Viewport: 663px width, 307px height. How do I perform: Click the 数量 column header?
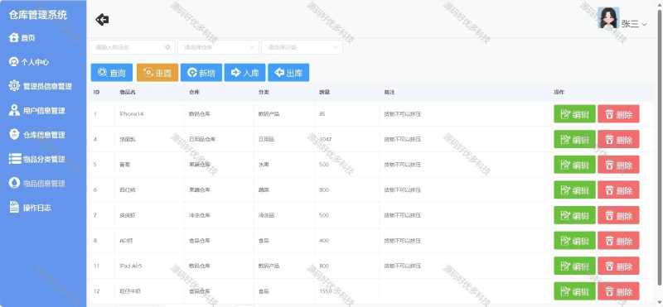coord(324,92)
